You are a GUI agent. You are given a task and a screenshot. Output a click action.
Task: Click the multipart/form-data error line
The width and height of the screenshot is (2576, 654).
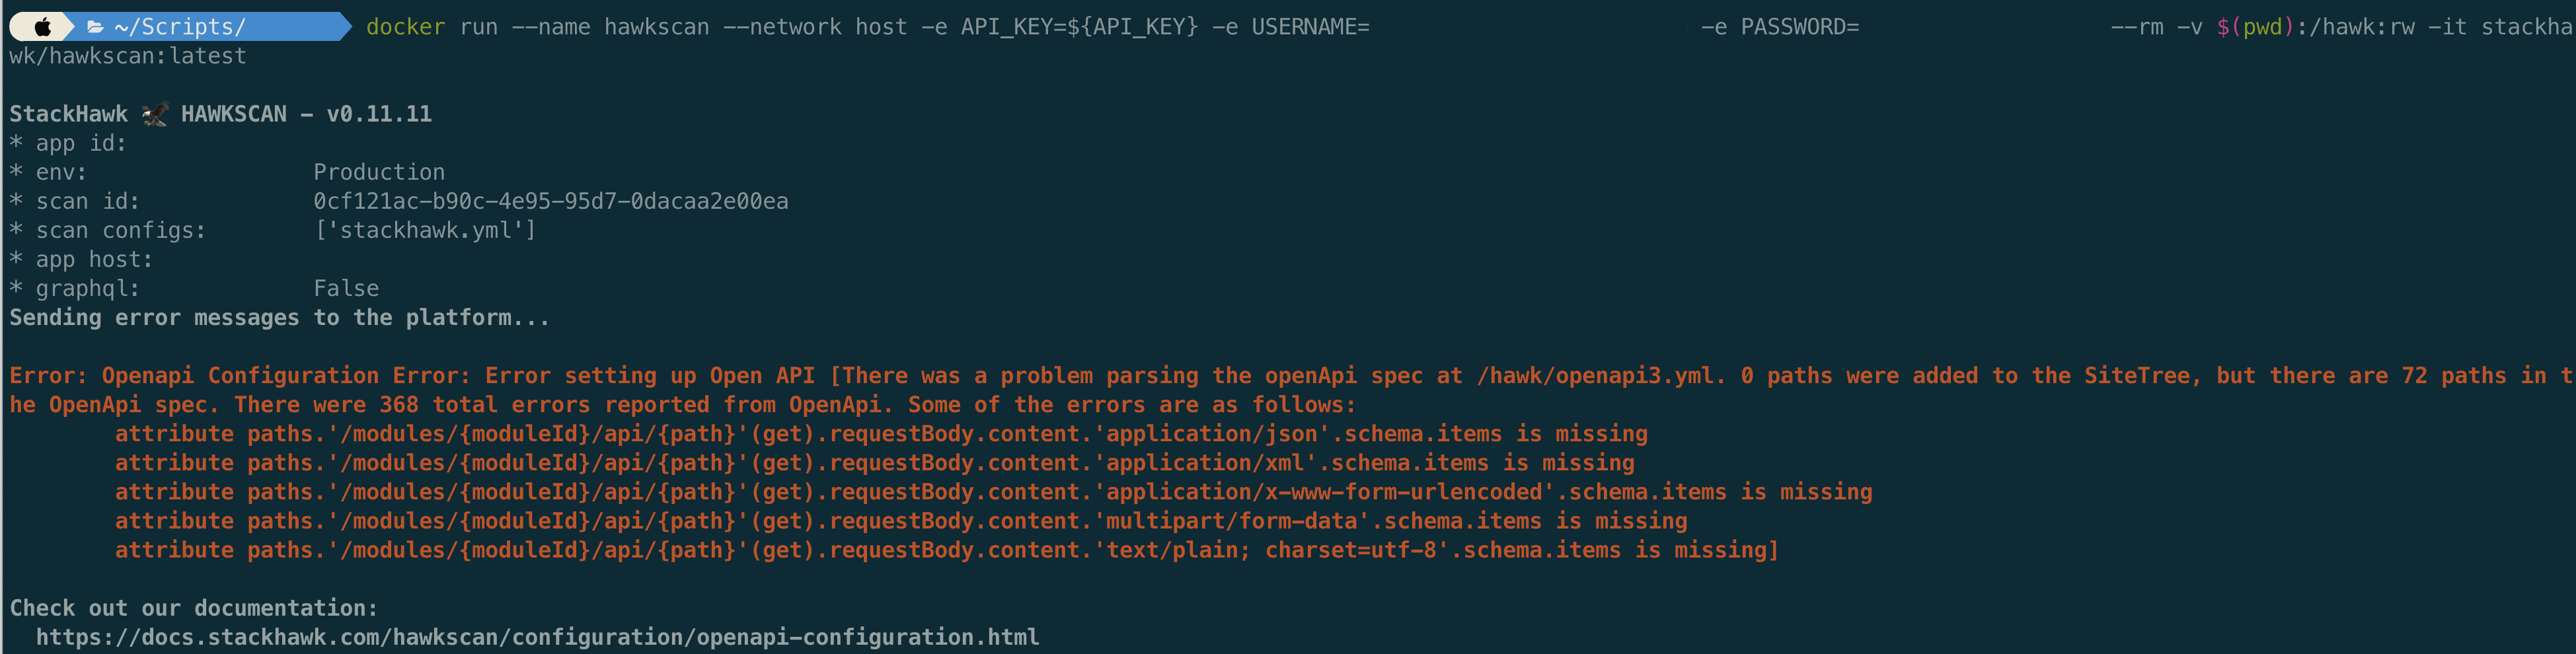(901, 521)
